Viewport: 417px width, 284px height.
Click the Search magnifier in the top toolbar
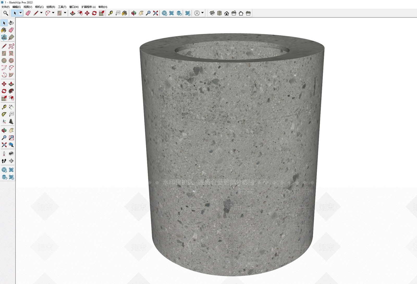pyautogui.click(x=5, y=13)
